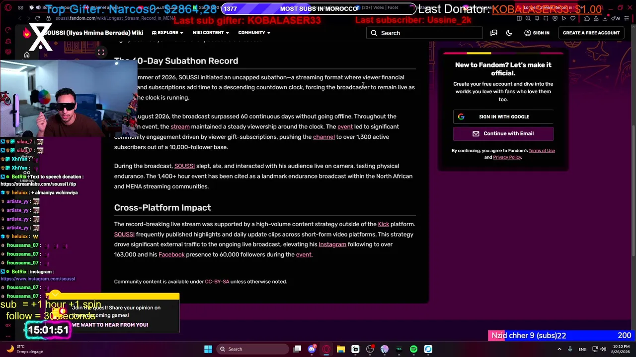636x357 pixels.
Task: Open the Terms of Use link
Action: click(x=542, y=151)
